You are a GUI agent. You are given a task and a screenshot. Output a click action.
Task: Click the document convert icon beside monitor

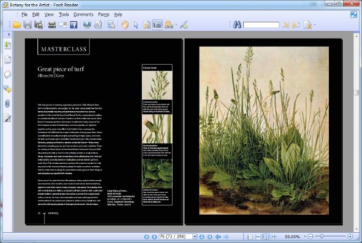point(98,25)
